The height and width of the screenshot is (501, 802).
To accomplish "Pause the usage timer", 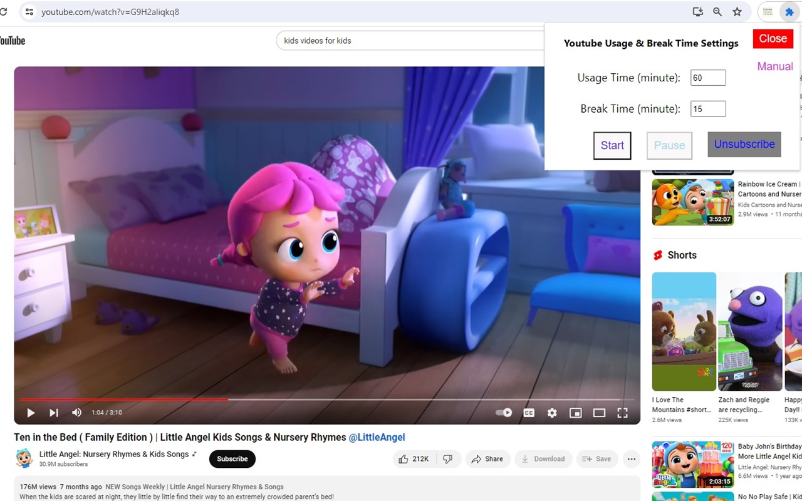I will click(669, 145).
